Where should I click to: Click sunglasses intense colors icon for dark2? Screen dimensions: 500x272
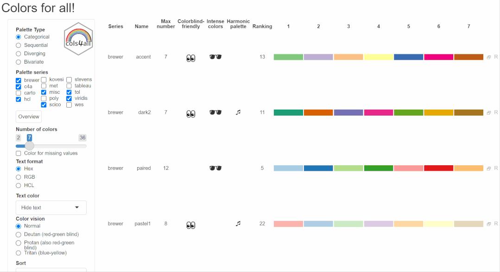pos(215,112)
